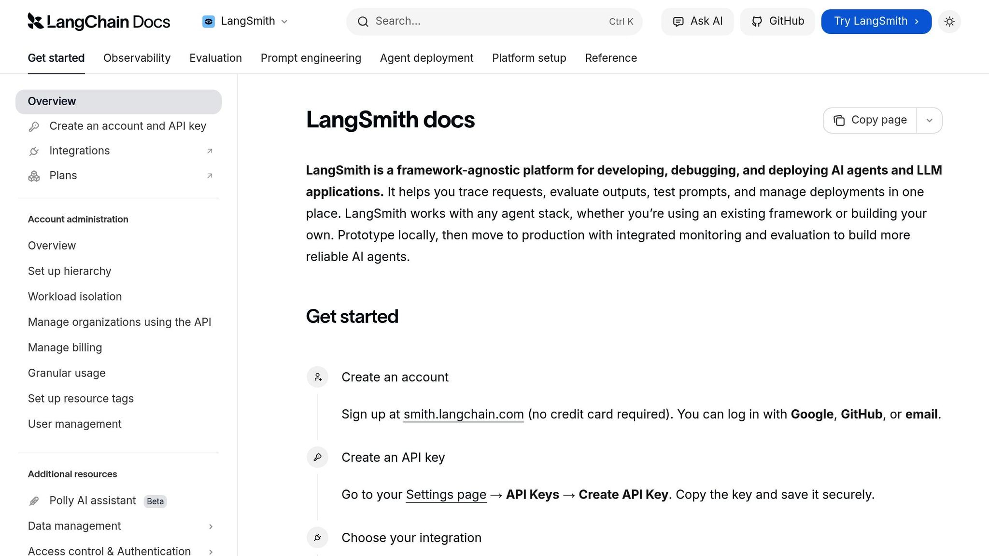989x556 pixels.
Task: Click the Integrations external link icon
Action: click(209, 151)
